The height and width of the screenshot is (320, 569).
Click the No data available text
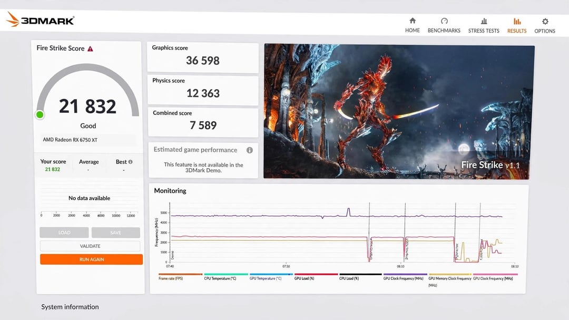(89, 198)
